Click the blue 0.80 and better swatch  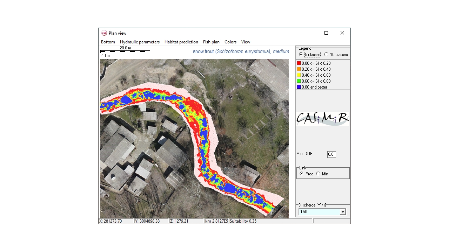pos(299,87)
